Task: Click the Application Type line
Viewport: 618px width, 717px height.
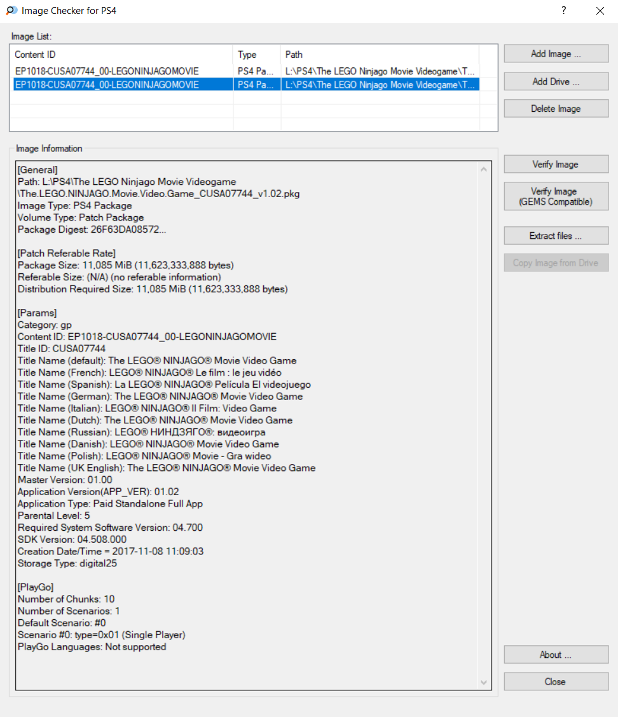Action: [x=110, y=503]
